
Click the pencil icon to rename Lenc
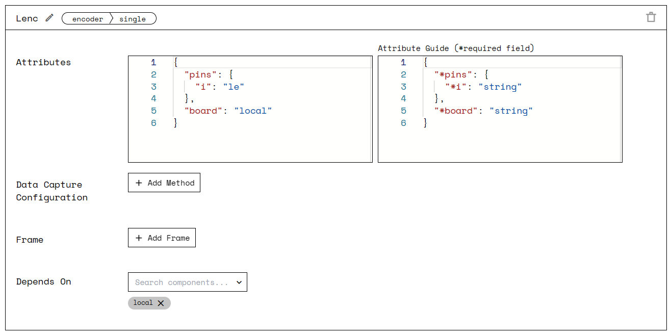tap(48, 17)
